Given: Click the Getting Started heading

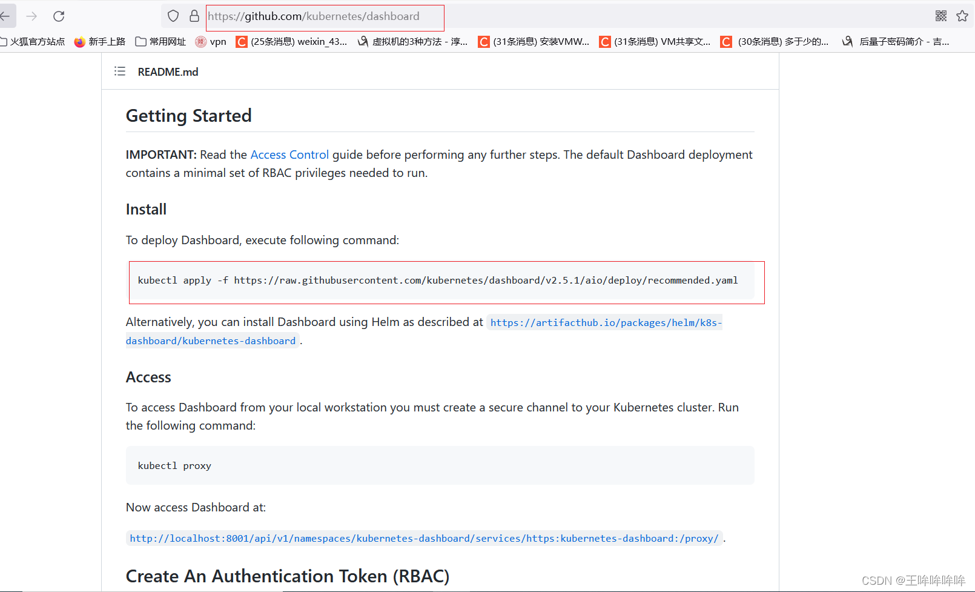Looking at the screenshot, I should pyautogui.click(x=188, y=116).
